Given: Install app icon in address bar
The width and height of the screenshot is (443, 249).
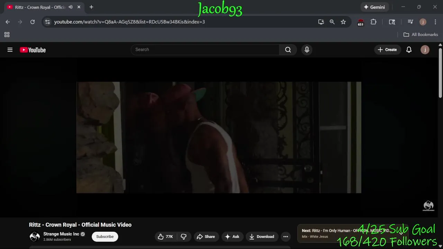Looking at the screenshot, I should coord(321,22).
